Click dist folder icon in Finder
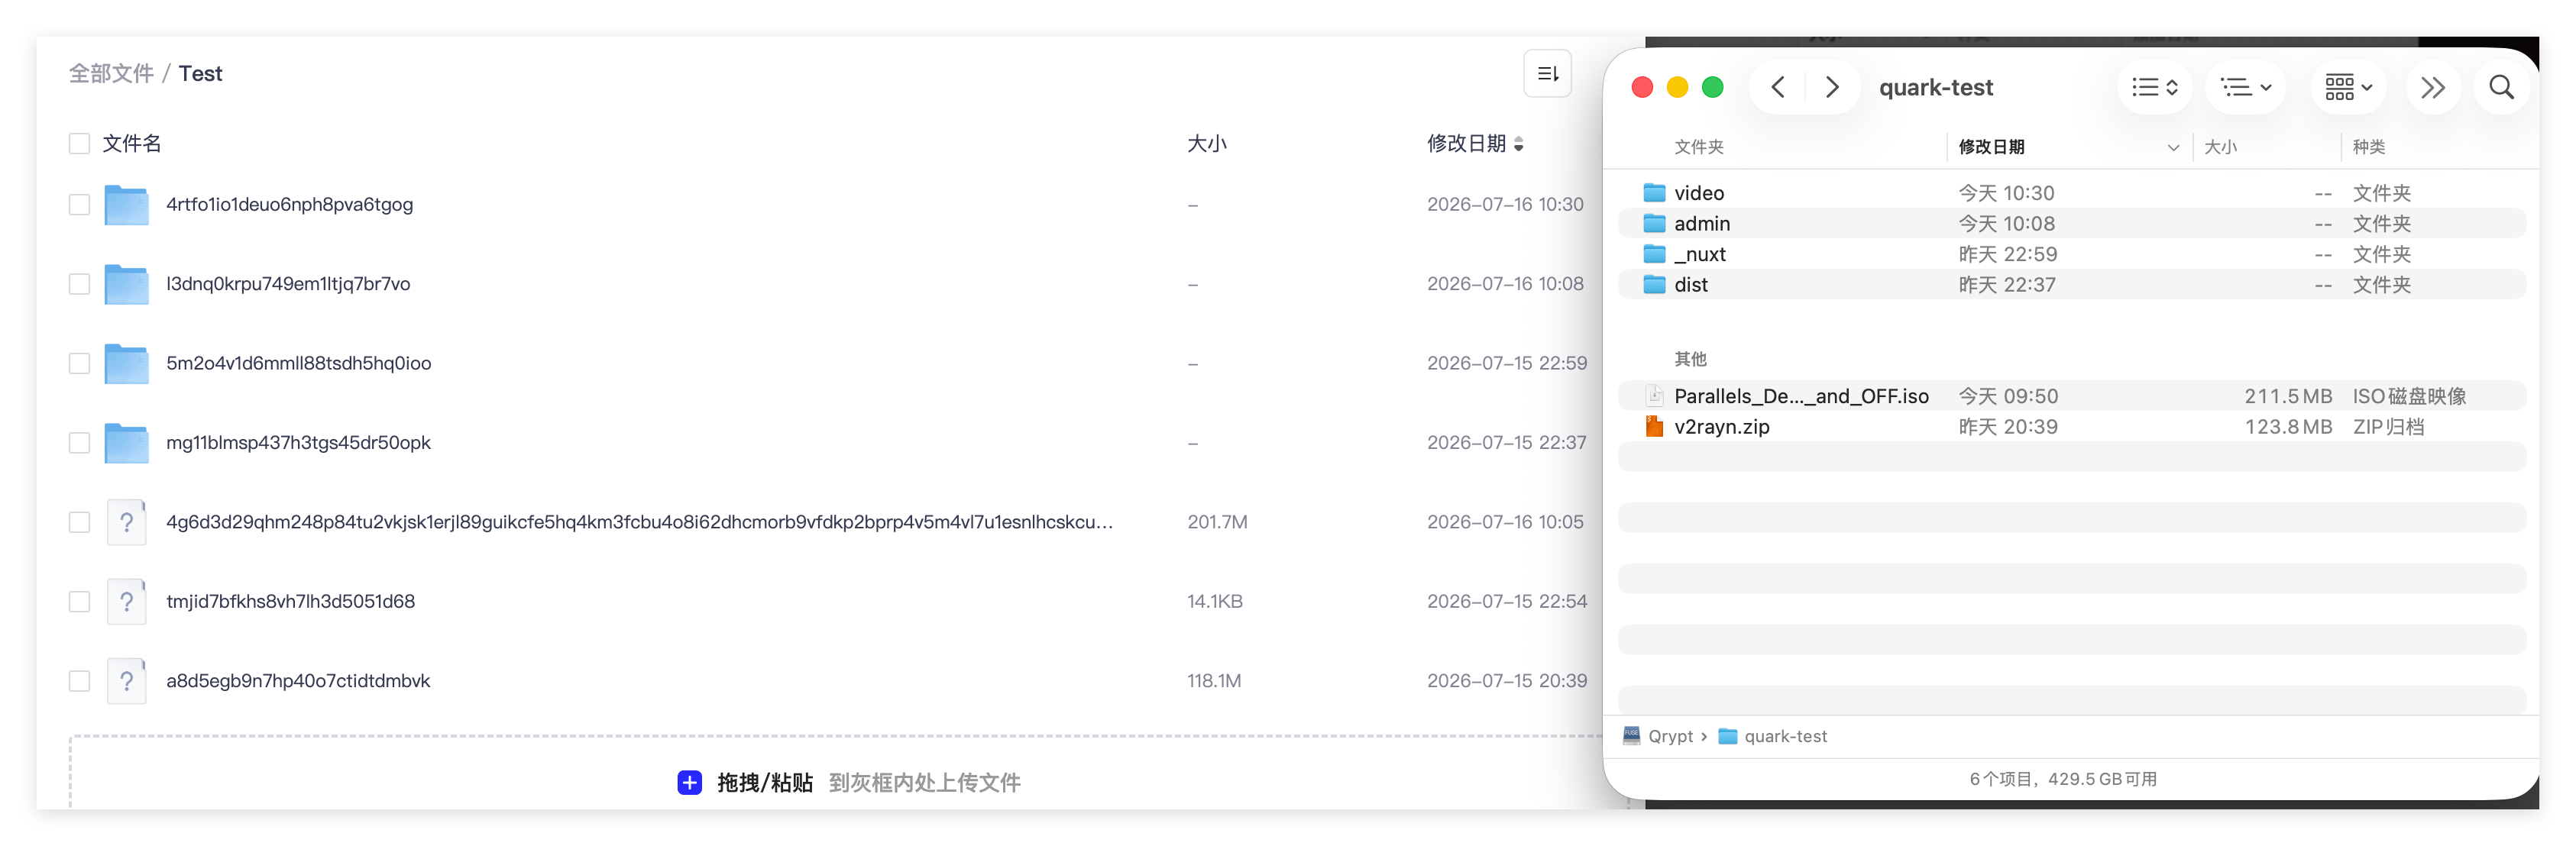This screenshot has width=2576, height=846. [x=1655, y=285]
